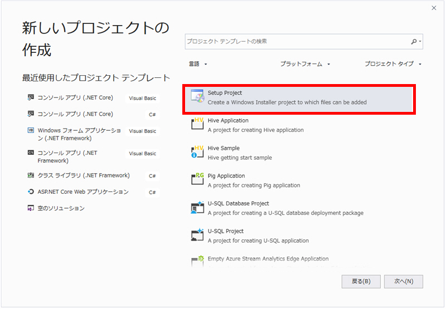Click Visual Basic tag on Windows フォーム row

[143, 131]
